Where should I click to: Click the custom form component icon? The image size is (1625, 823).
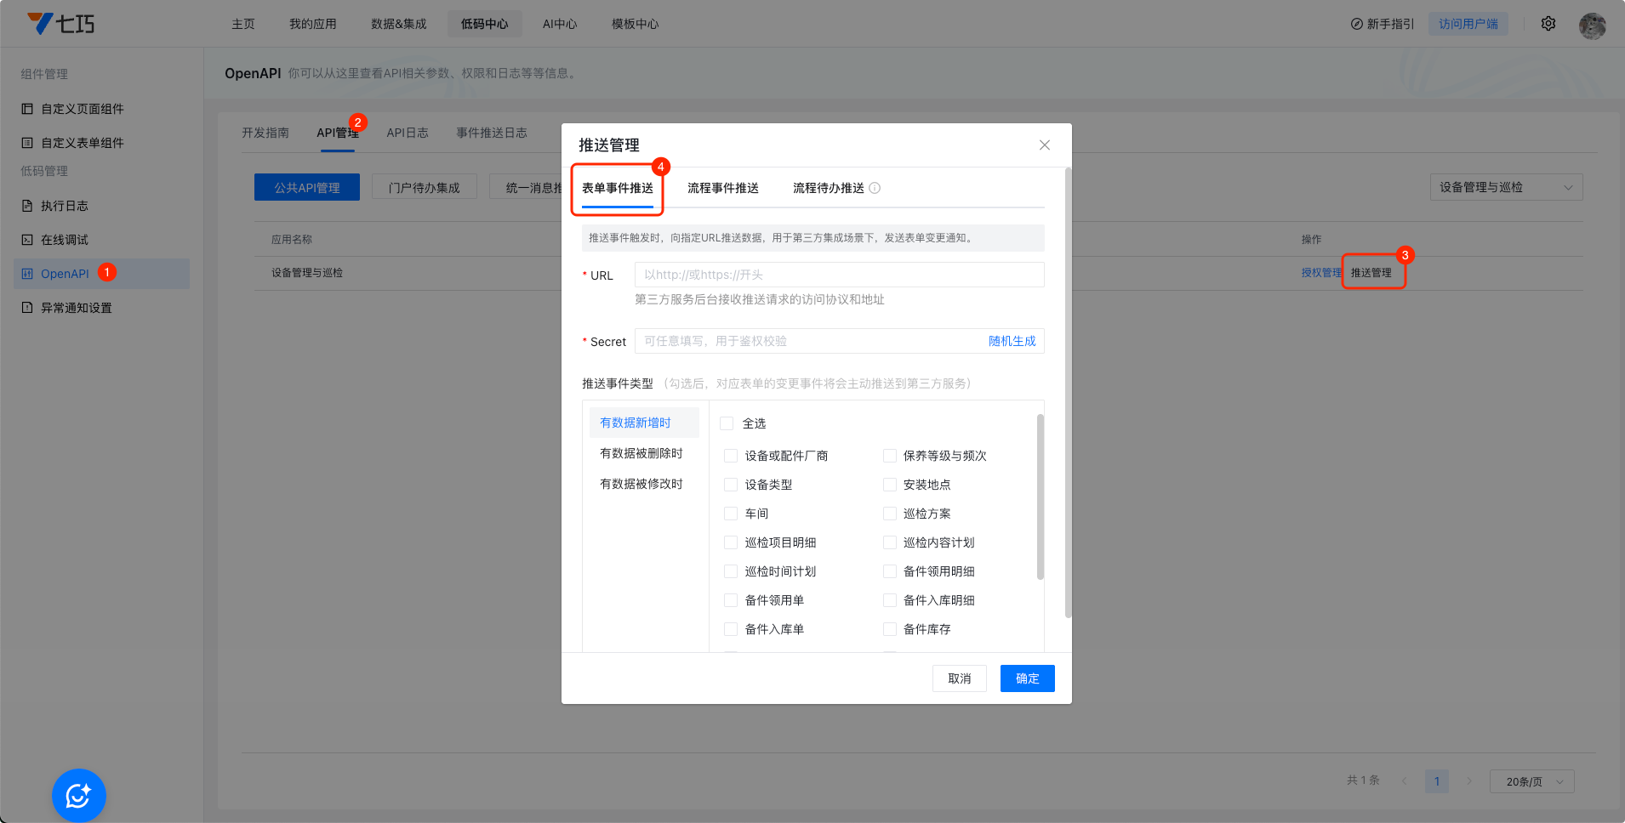pos(27,143)
